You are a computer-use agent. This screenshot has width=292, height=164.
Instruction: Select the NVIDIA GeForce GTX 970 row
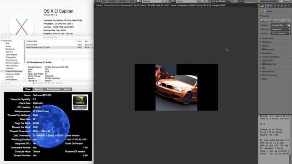tap(59, 47)
